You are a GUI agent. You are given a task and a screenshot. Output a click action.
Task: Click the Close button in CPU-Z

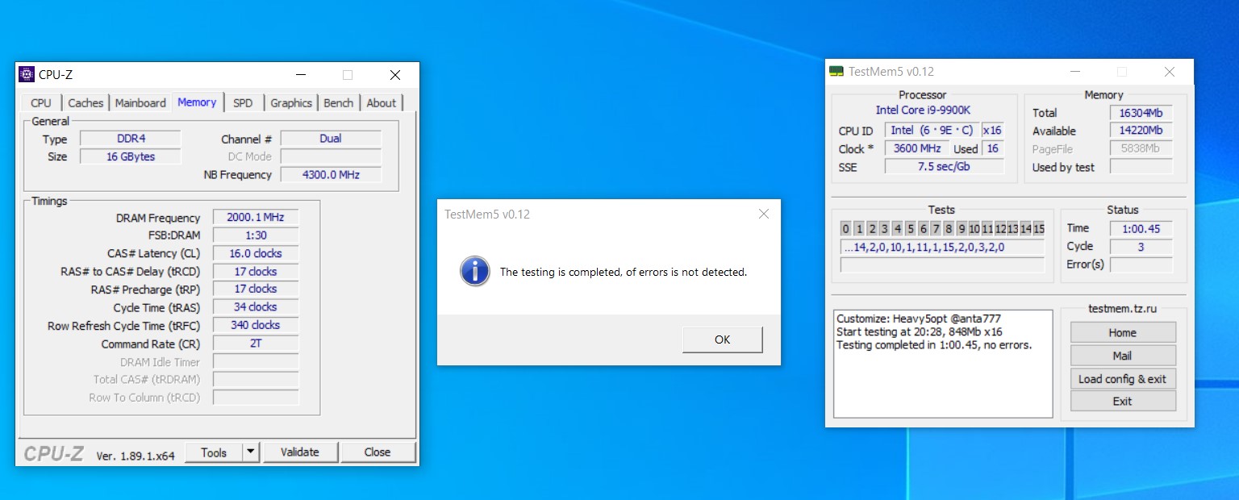(378, 452)
